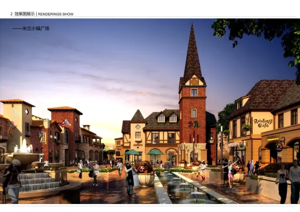Image resolution: width=300 pixels, height=212 pixels.
Task: Click the "RENDERINGS SHOW" header text
Action: (56, 14)
